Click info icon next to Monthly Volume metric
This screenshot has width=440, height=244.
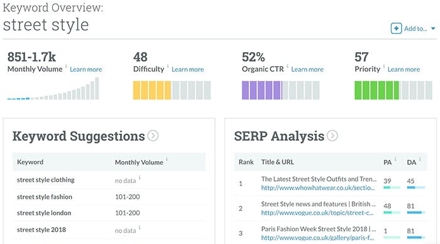click(66, 66)
